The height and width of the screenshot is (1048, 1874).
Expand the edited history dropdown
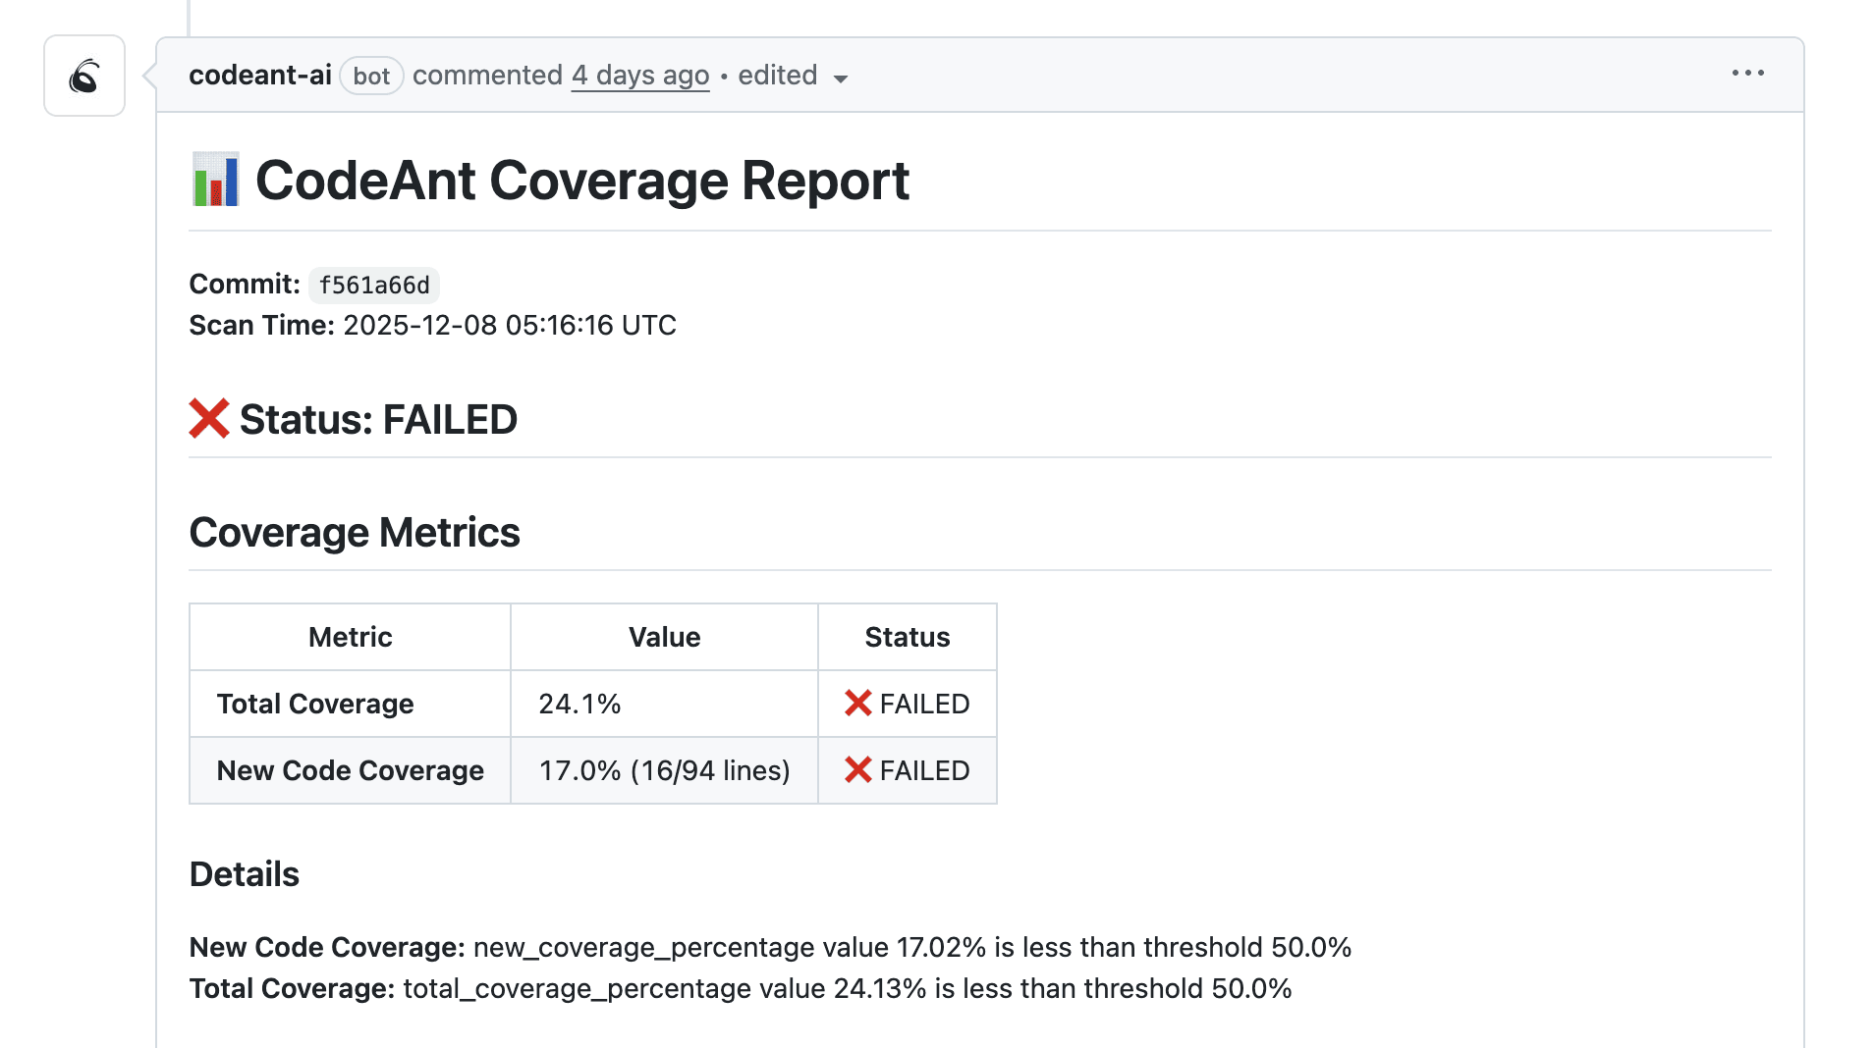point(842,79)
